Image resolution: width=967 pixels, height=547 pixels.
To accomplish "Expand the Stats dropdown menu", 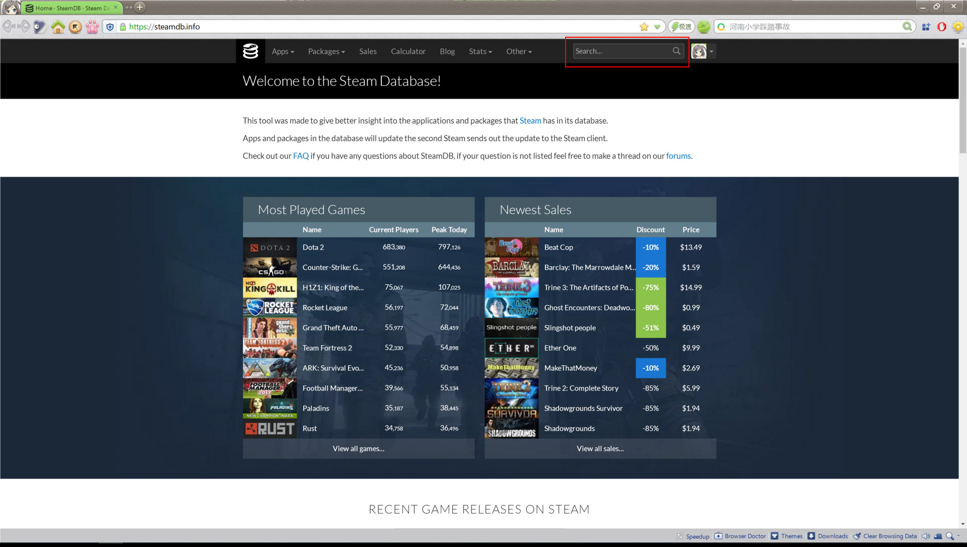I will click(480, 51).
